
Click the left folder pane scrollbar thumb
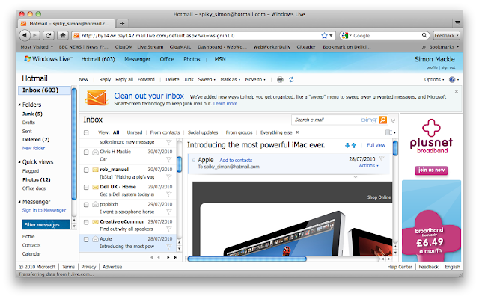[x=74, y=144]
